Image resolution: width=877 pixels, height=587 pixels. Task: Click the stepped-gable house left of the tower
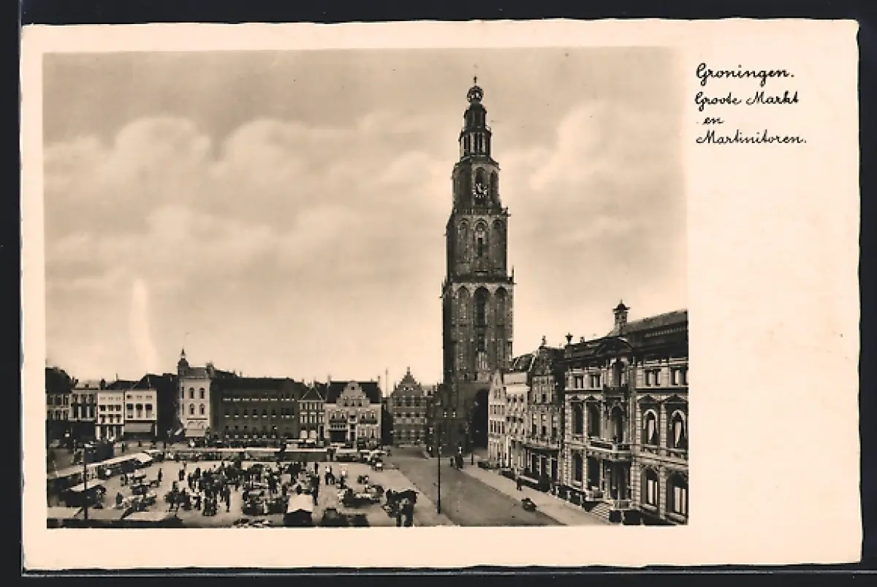coord(408,409)
